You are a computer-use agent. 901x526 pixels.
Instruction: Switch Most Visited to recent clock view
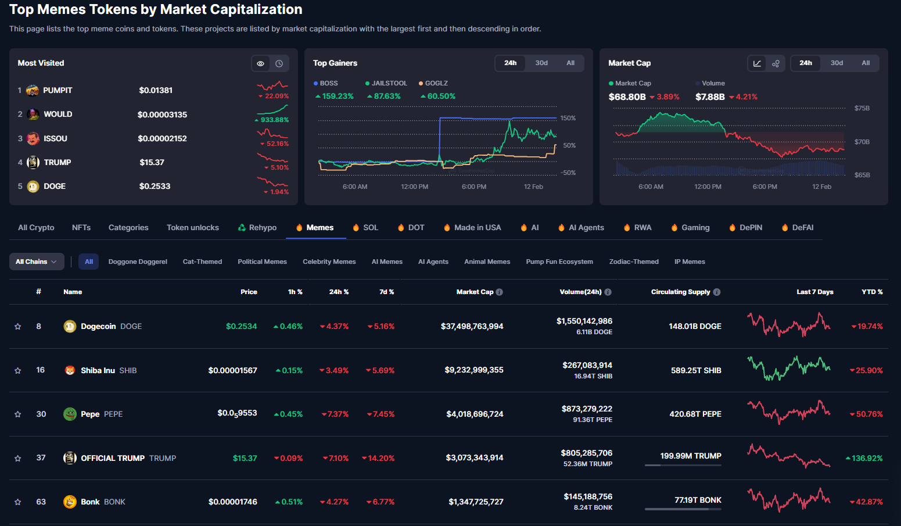279,63
